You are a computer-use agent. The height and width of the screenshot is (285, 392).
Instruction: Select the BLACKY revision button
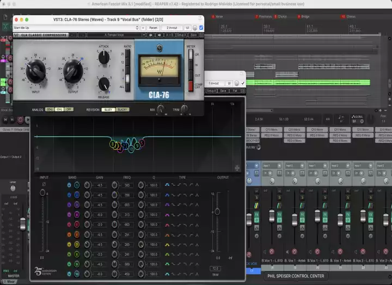[122, 110]
